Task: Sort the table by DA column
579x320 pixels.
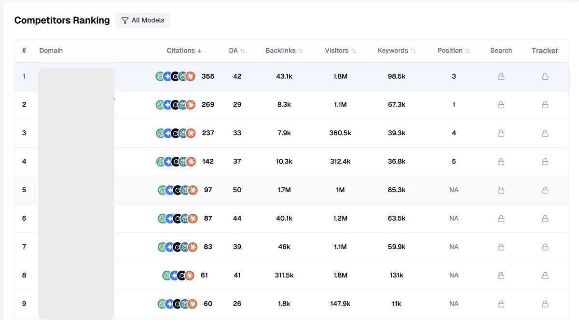Action: pyautogui.click(x=237, y=51)
